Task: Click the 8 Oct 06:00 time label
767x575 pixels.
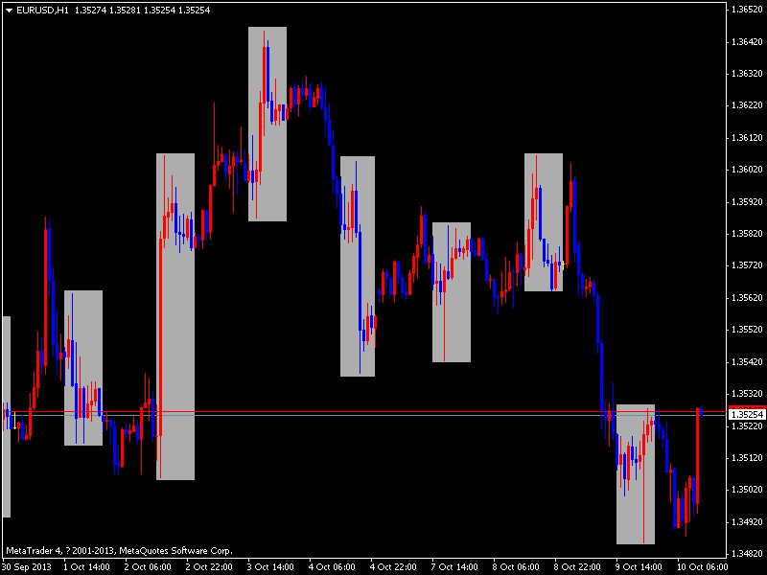Action: 516,567
